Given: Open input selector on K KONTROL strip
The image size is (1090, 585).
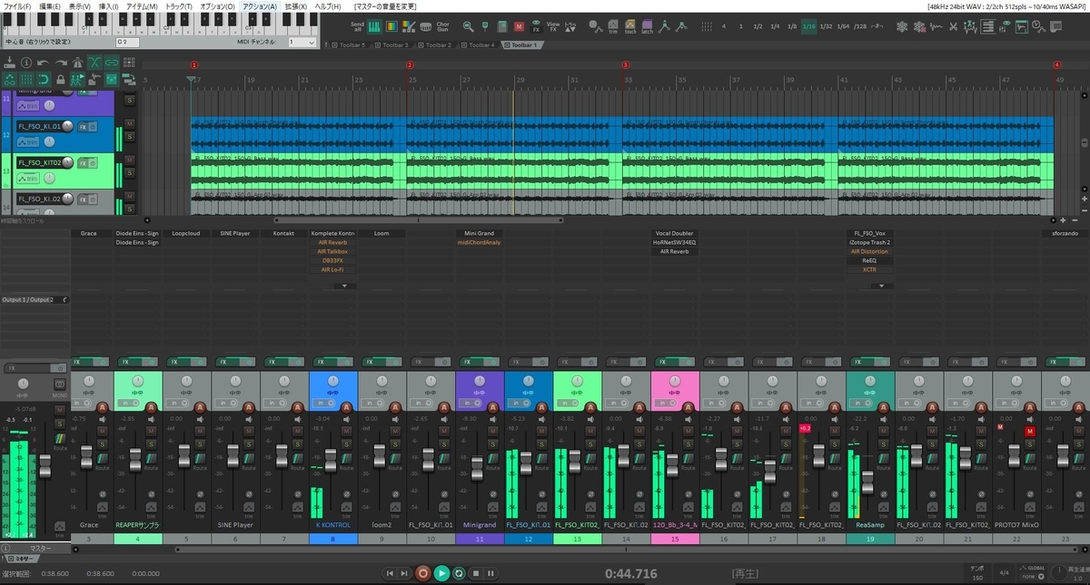Looking at the screenshot, I should 323,403.
